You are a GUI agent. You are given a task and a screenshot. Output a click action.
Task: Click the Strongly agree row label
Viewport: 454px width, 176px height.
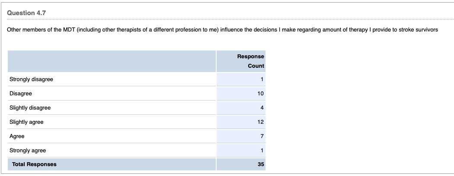[28, 151]
